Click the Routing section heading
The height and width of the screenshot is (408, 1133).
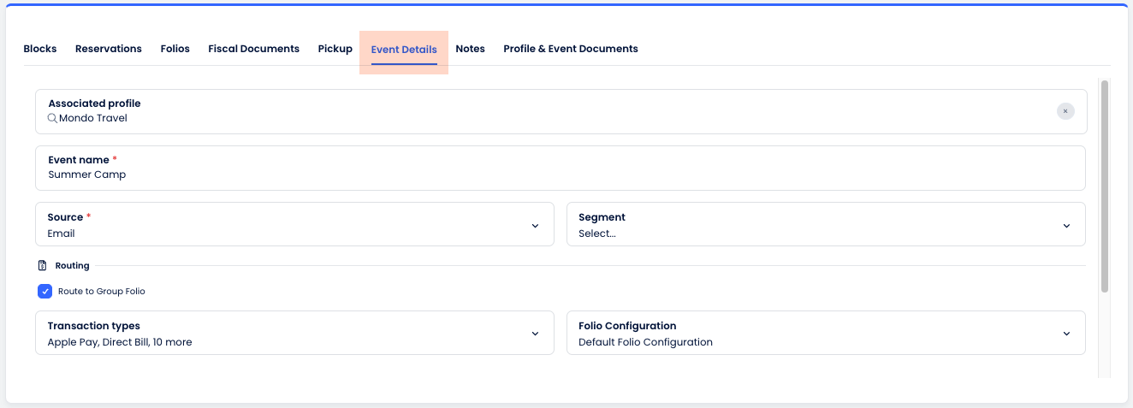click(73, 266)
